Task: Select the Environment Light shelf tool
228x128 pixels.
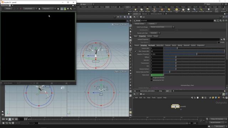Action: point(177,10)
